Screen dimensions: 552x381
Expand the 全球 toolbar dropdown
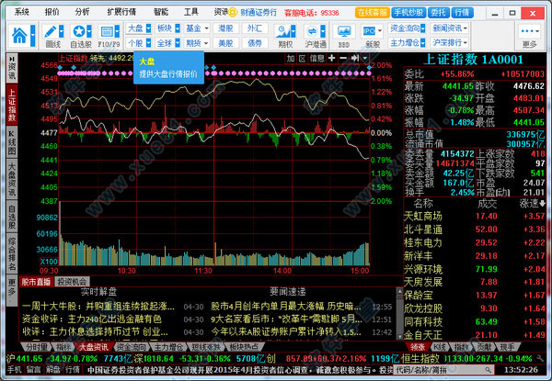coord(178,43)
